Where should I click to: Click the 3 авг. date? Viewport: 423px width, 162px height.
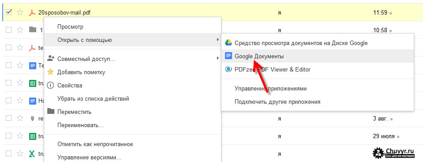coord(381,118)
